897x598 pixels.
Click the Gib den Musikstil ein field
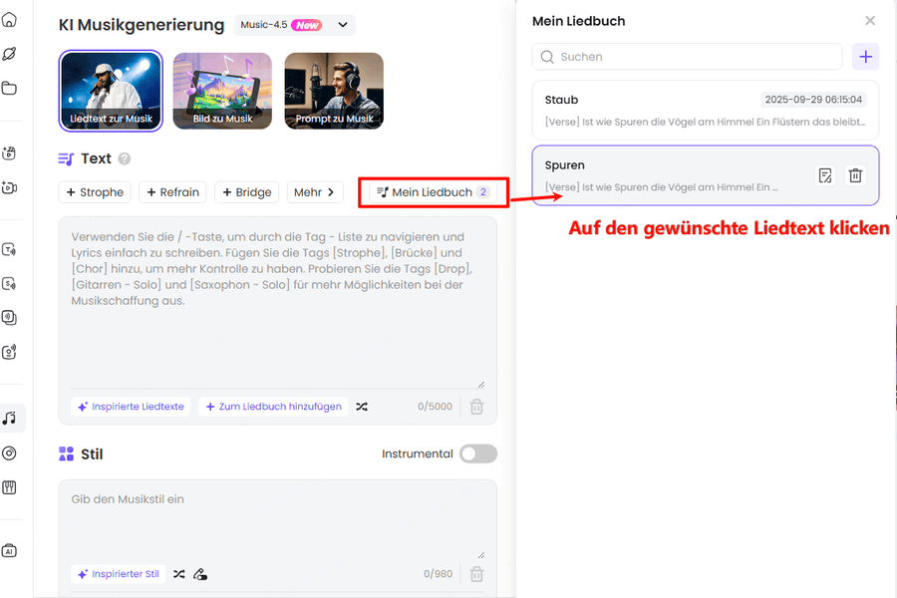[277, 519]
